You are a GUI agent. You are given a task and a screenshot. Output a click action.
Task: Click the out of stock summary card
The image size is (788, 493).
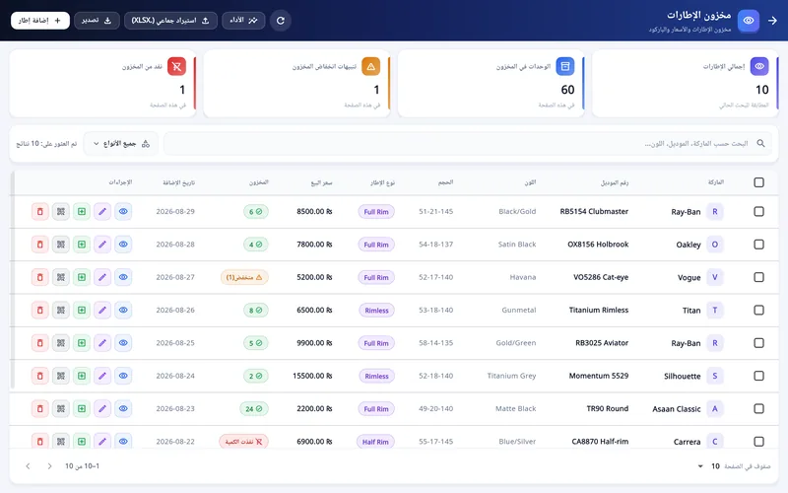(x=102, y=84)
